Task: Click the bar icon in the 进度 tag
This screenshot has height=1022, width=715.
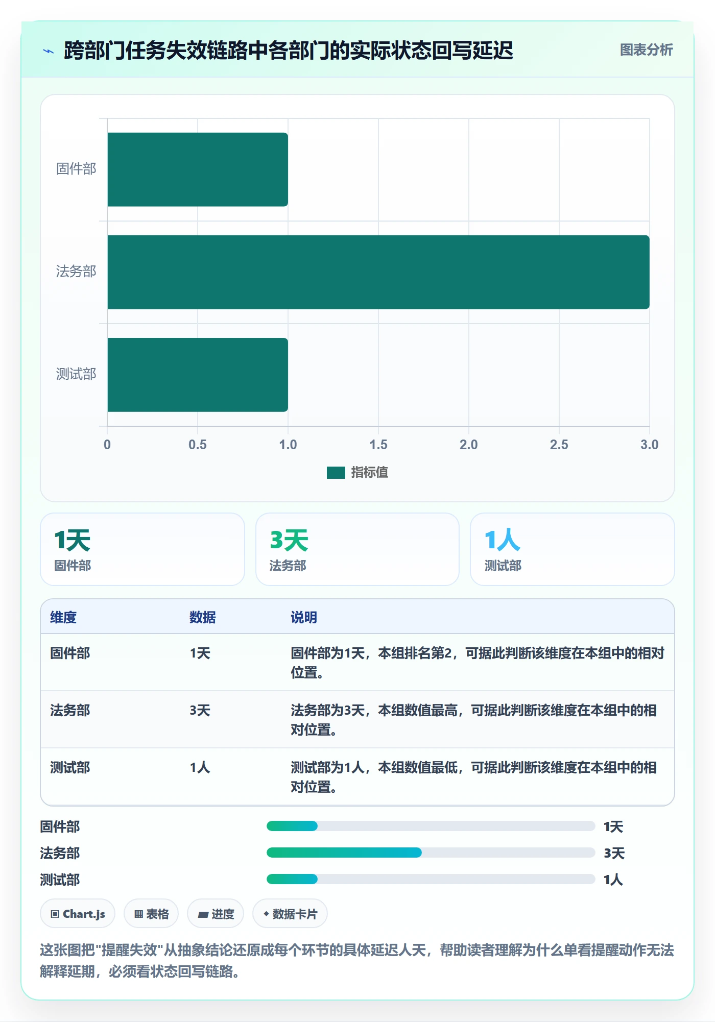Action: (x=203, y=915)
